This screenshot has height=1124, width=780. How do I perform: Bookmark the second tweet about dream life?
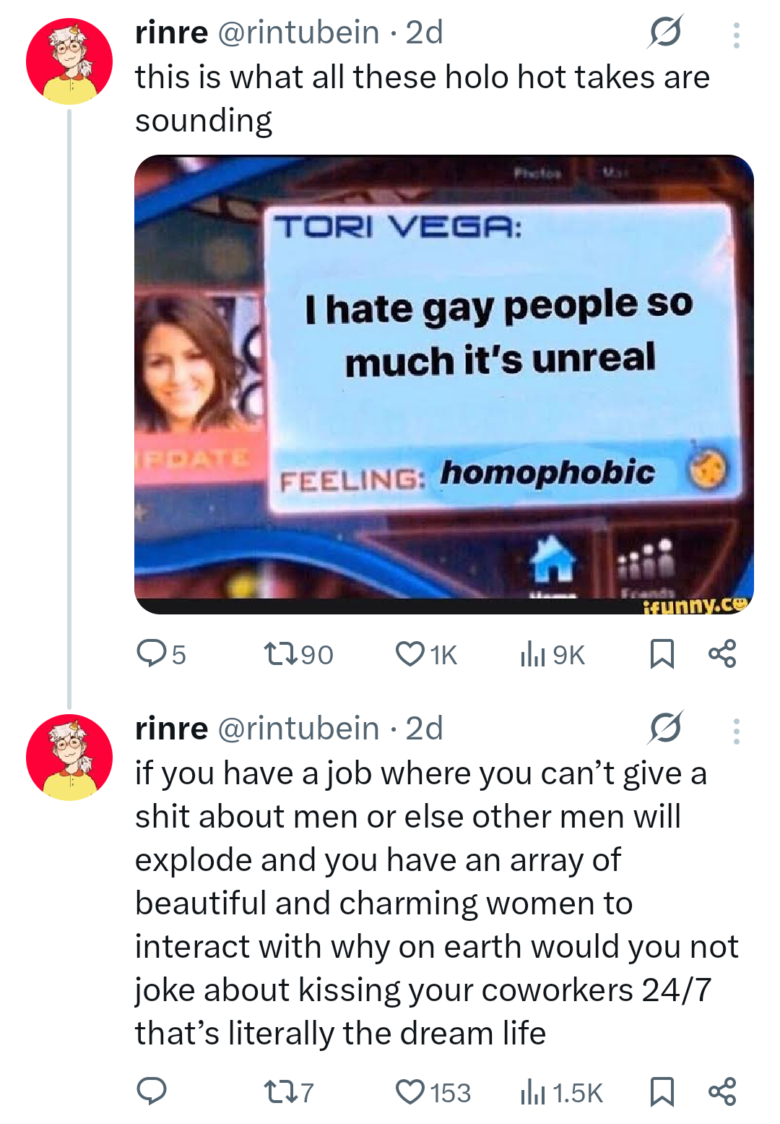662,1091
